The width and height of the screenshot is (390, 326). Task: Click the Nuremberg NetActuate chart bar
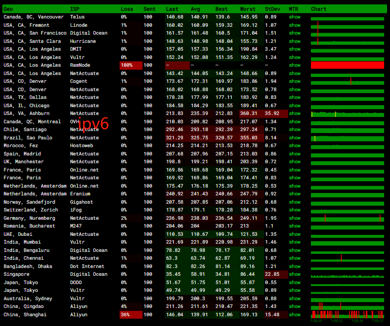tap(348, 218)
